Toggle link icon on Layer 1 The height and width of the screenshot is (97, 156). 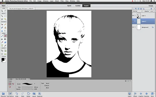(x=135, y=16)
